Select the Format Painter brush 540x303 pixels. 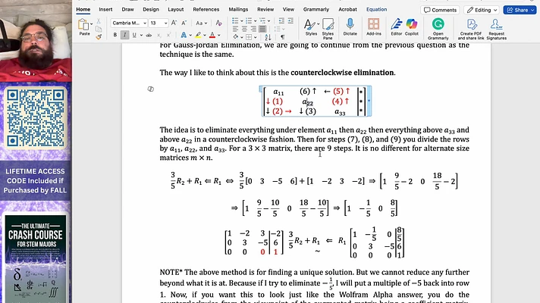click(99, 36)
